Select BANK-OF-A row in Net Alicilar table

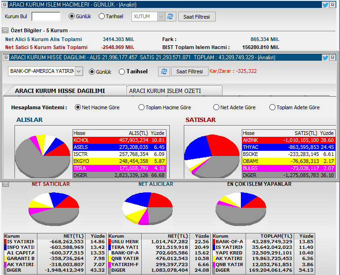coord(159,253)
